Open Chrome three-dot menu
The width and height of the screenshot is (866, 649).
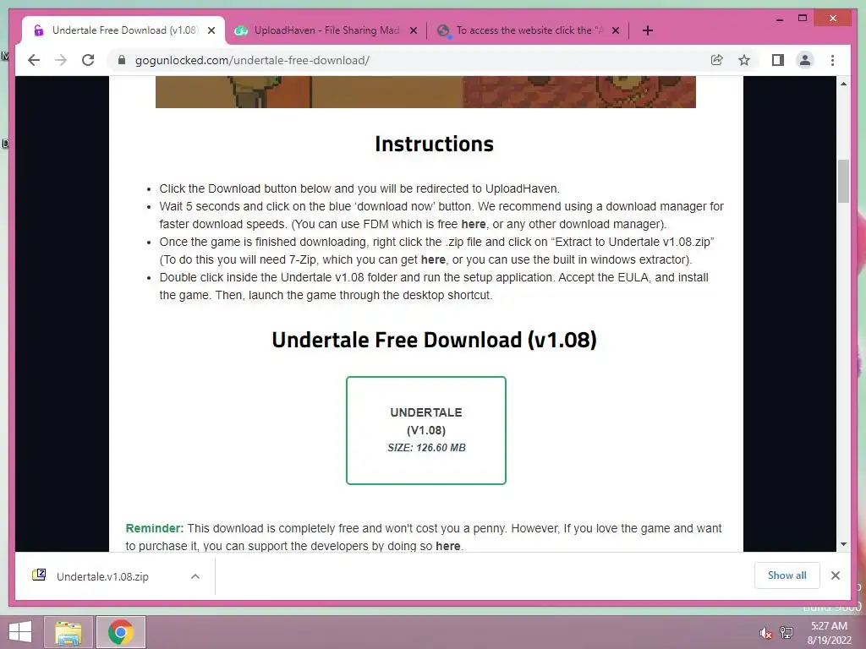coord(832,60)
